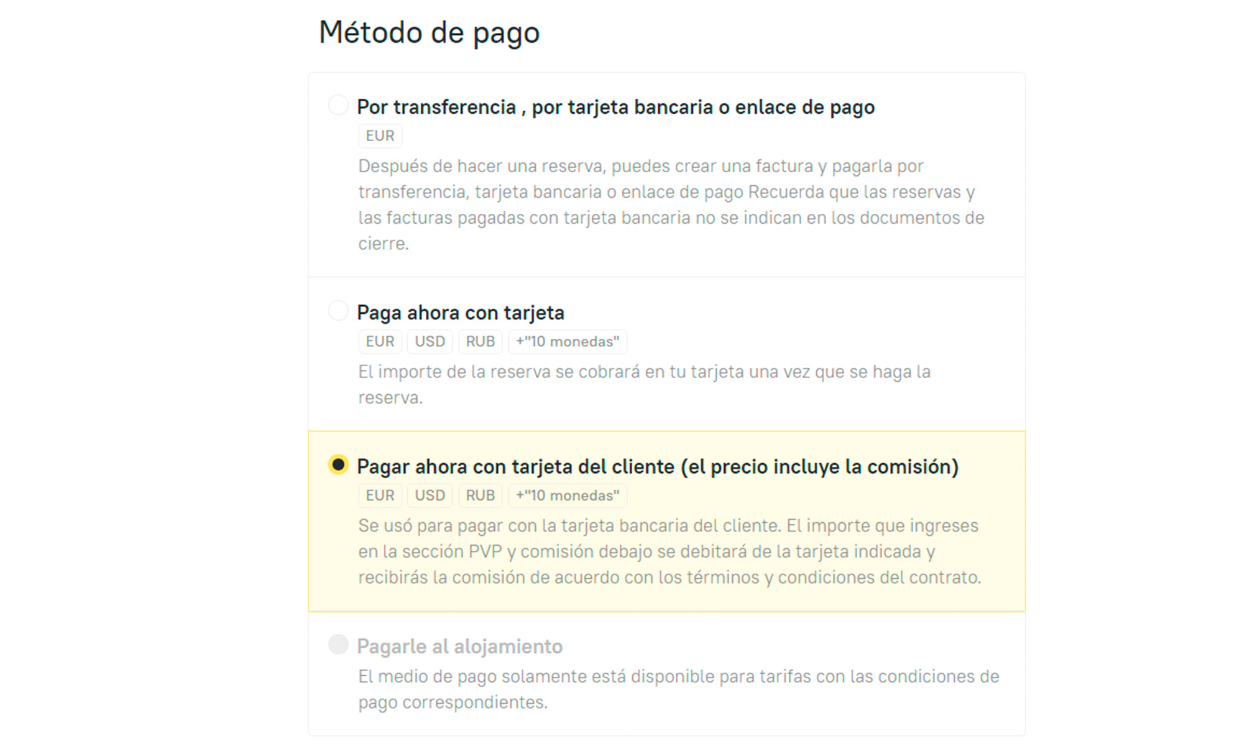Click the 'Pagarle al alojamiento' label
This screenshot has height=746, width=1260.
point(459,647)
